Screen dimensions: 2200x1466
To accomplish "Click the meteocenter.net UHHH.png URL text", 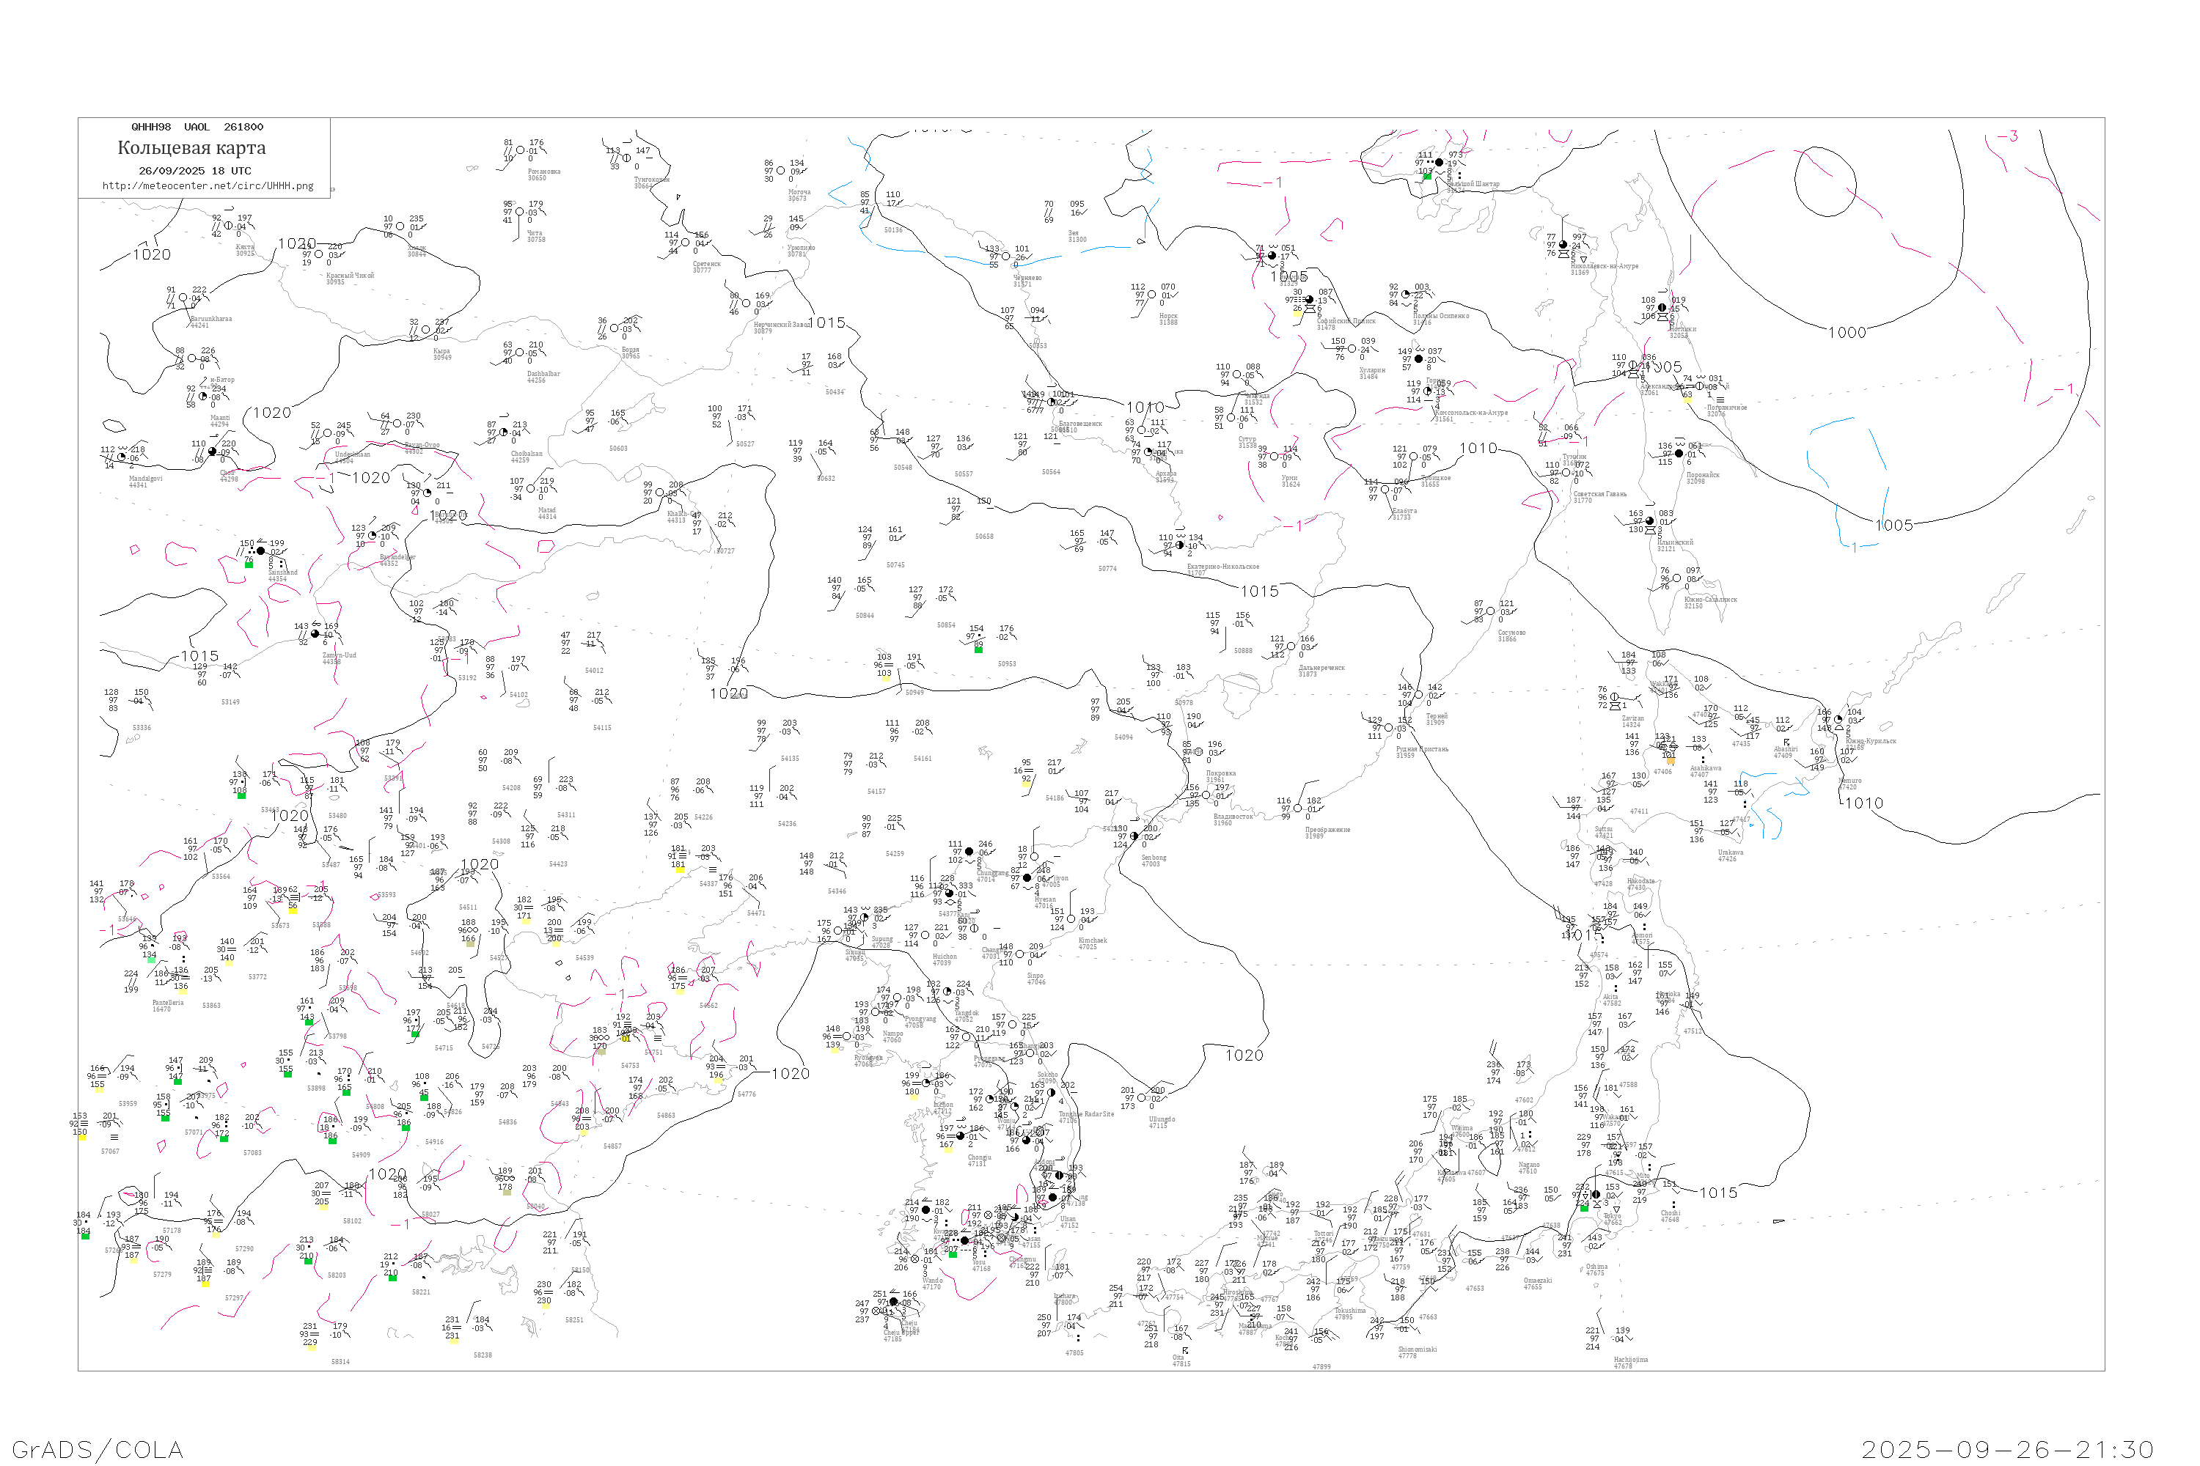I will click(x=208, y=186).
